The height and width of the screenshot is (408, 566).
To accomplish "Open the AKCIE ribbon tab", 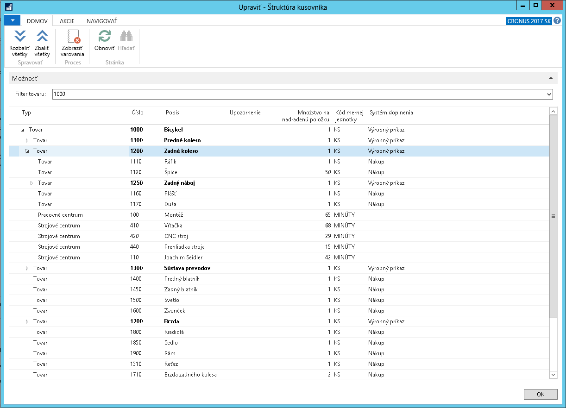I will (x=67, y=21).
